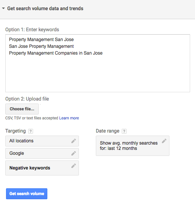Viewport: 195px width, 206px height.
Task: Click the Negative keywords pencil icon
Action: [74, 166]
